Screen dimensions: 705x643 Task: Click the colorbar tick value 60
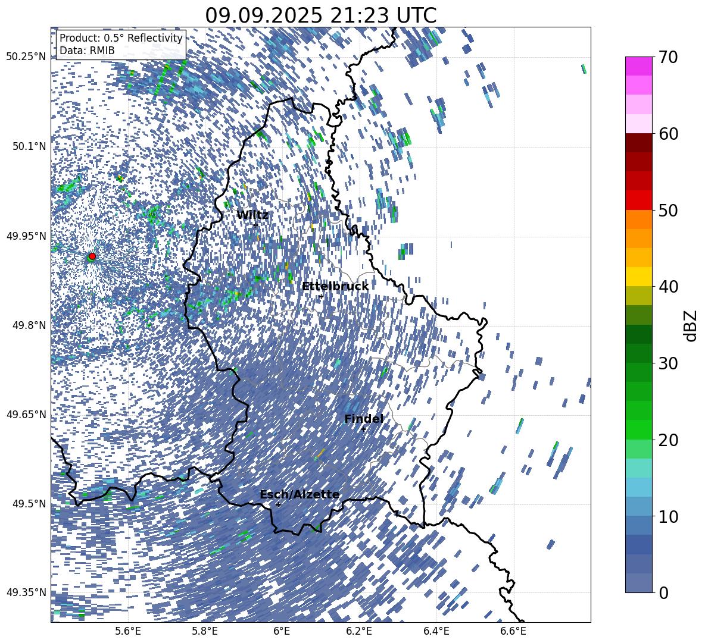(668, 134)
